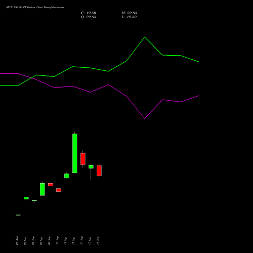Image resolution: width=253 pixels, height=253 pixels.
Task: Select the high value 'H: 22.85'
Action: [x=129, y=13]
